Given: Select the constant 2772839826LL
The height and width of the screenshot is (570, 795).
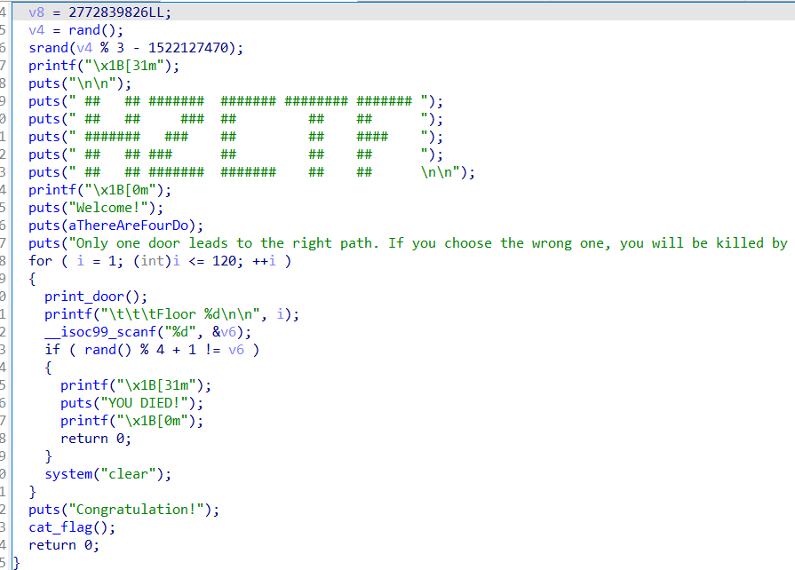Looking at the screenshot, I should pos(116,12).
